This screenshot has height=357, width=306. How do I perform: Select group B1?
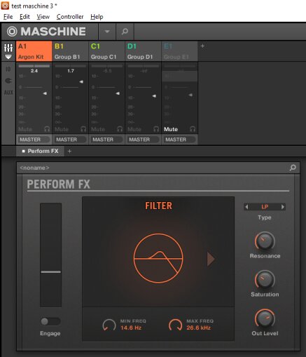point(70,51)
